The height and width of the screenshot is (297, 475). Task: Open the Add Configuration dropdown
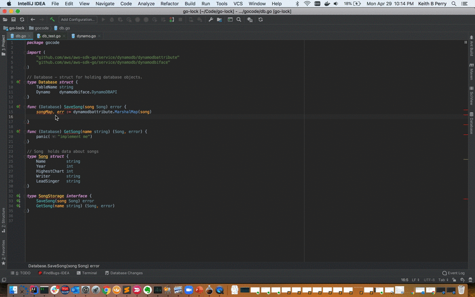click(x=78, y=19)
